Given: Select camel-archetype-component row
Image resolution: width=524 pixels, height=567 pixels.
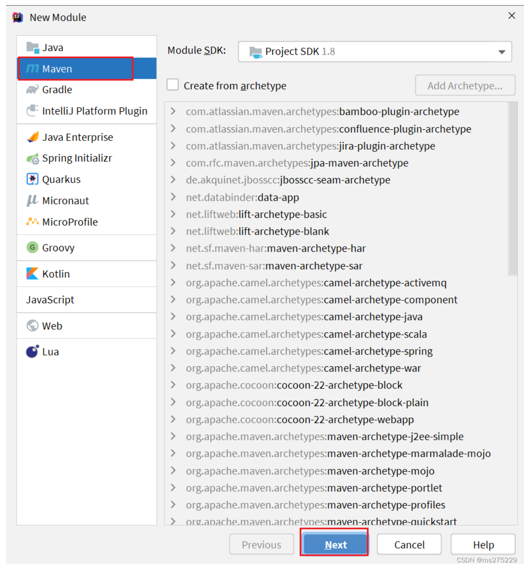Looking at the screenshot, I should click(336, 299).
